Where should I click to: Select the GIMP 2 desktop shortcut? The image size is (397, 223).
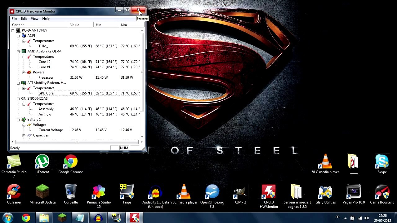[240, 195]
